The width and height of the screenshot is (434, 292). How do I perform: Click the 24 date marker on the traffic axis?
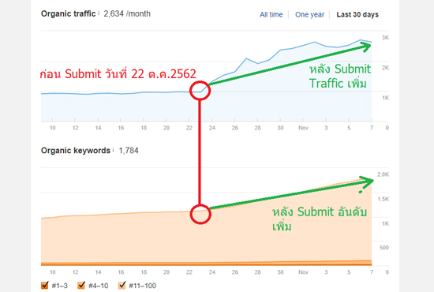tap(212, 128)
